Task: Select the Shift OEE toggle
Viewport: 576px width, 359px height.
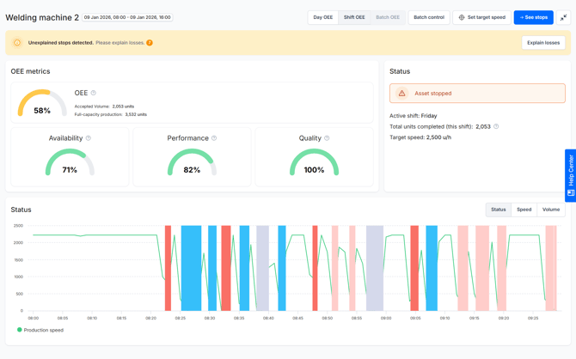Action: pos(354,17)
